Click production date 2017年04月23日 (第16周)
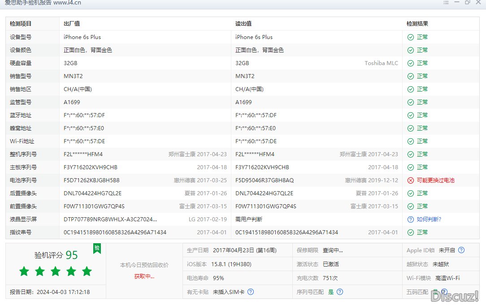Screen dimensions: 486x307 [244, 250]
